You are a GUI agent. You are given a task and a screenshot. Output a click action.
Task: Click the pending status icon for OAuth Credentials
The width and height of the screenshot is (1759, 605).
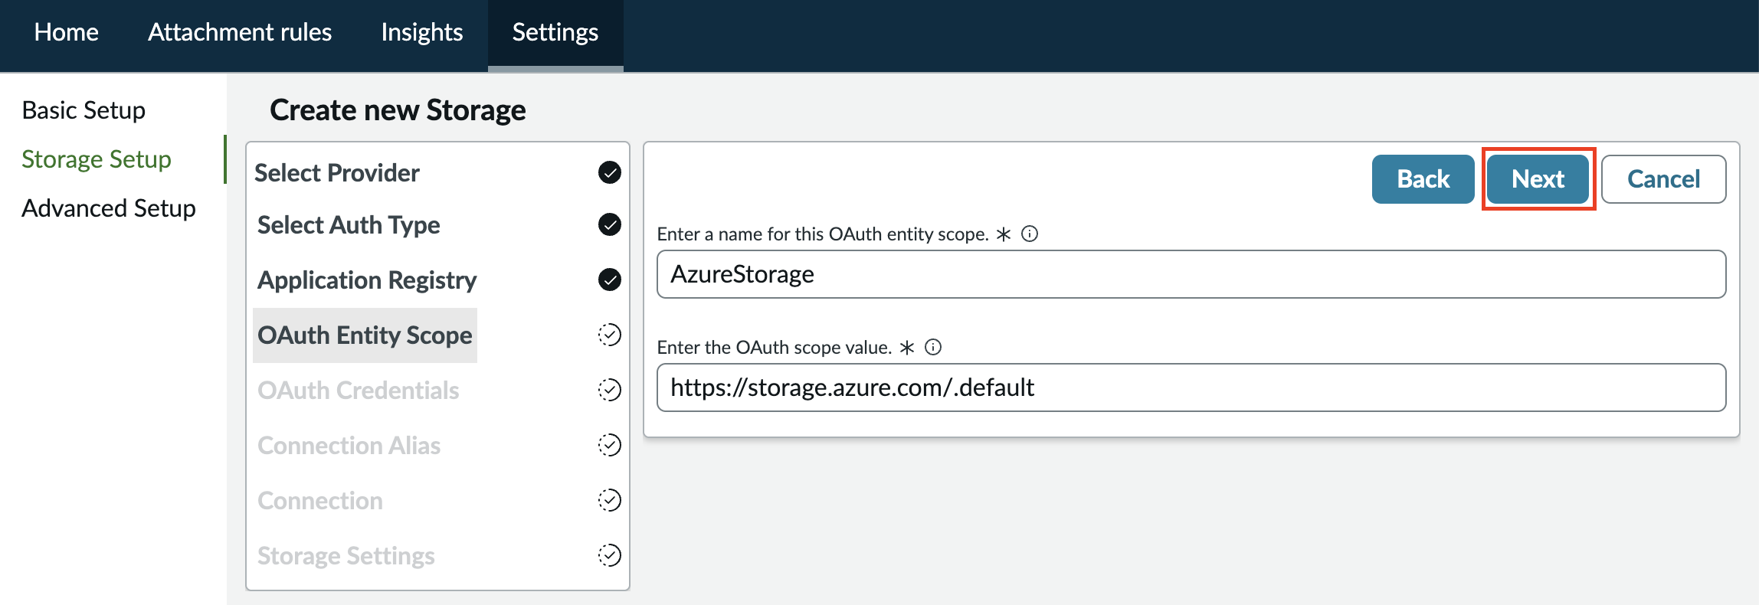[x=610, y=390]
